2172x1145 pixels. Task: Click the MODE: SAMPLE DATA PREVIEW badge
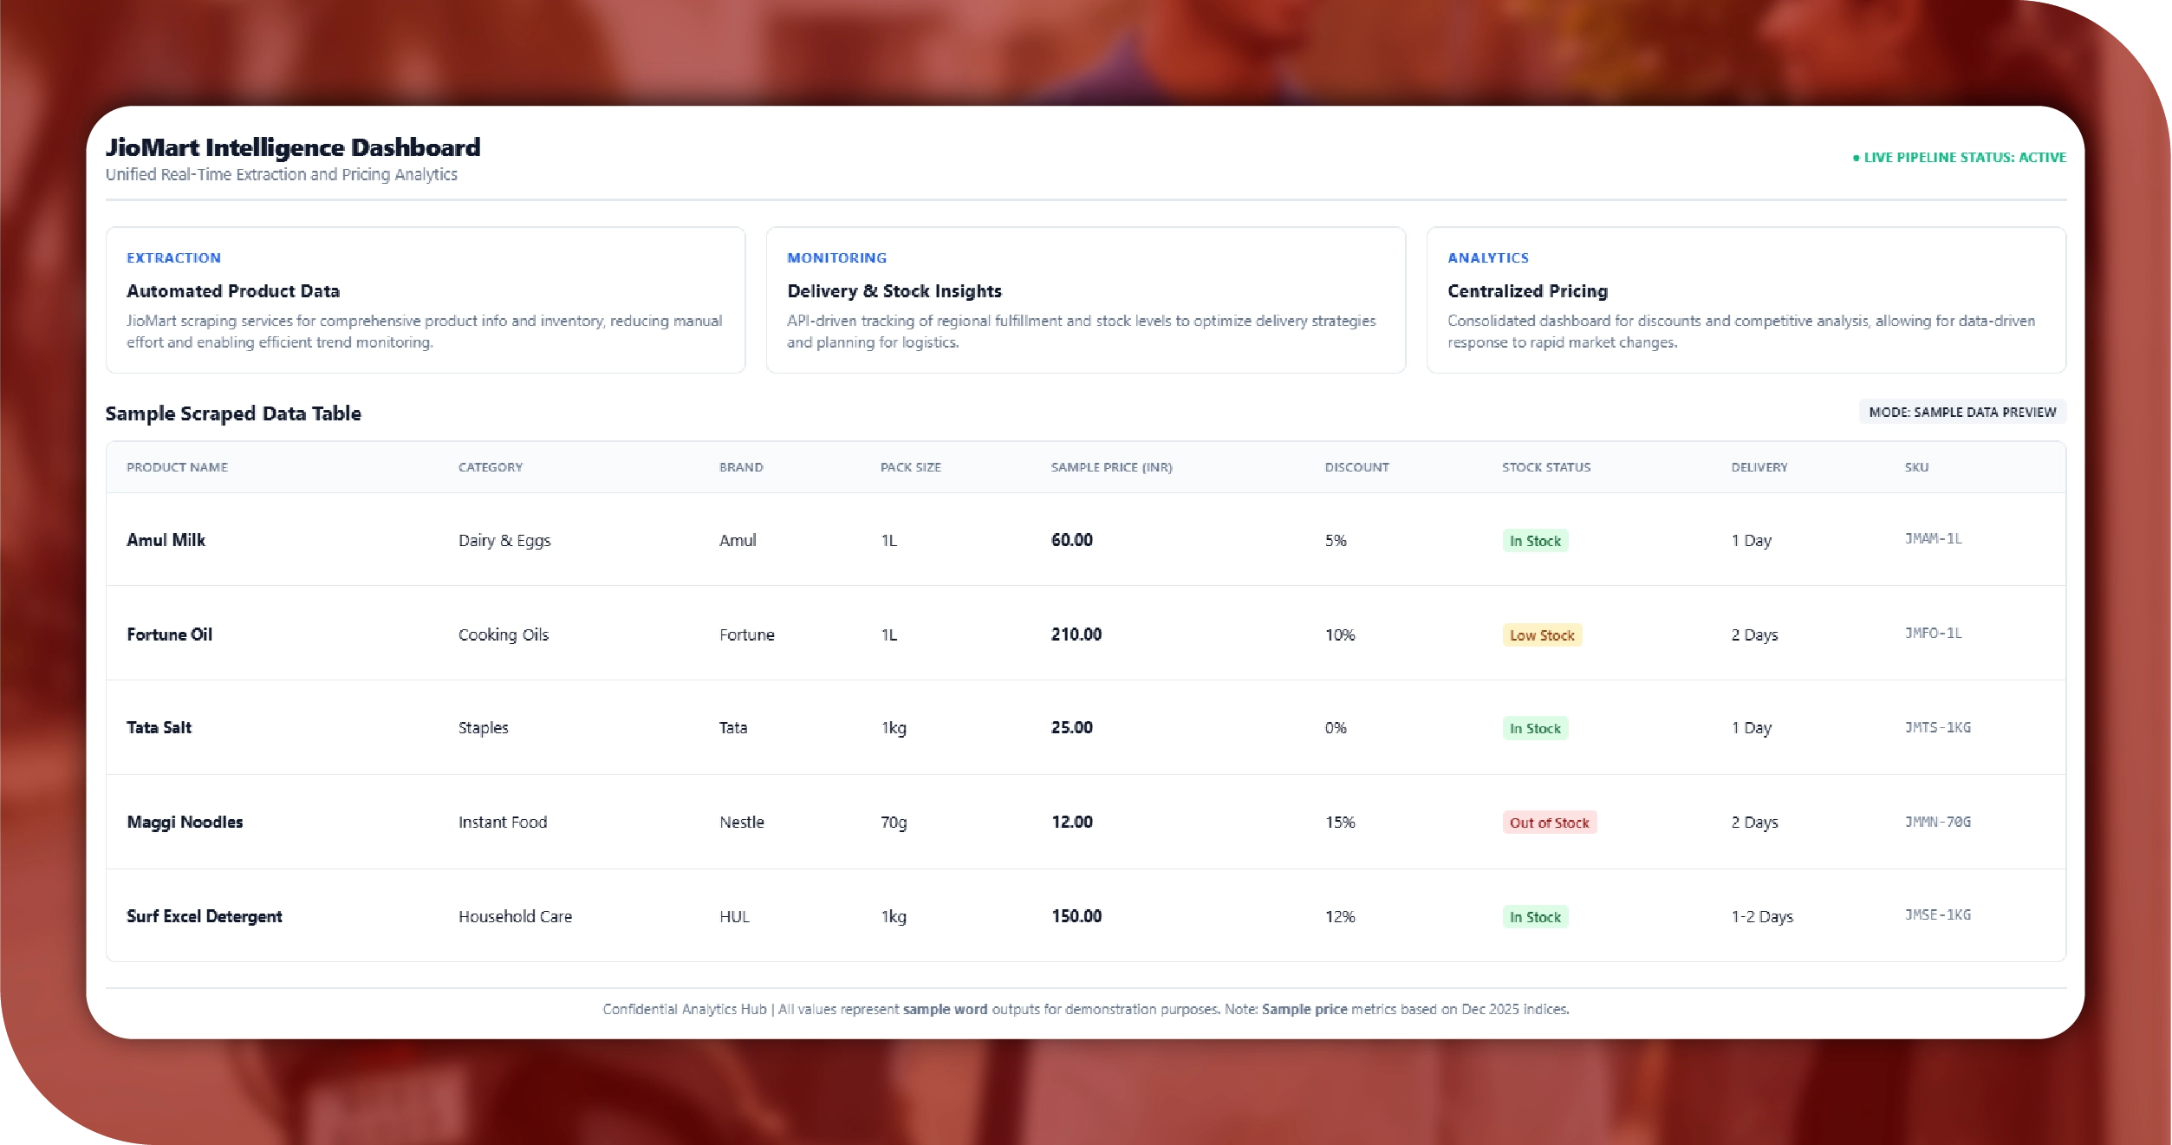point(1961,412)
